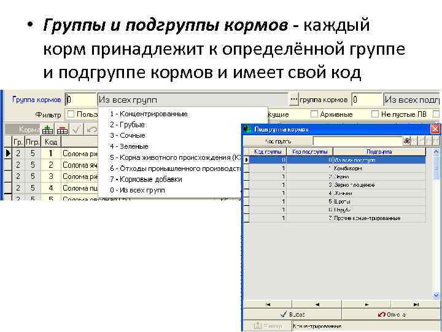Click the group code field showing 0

coord(80,100)
